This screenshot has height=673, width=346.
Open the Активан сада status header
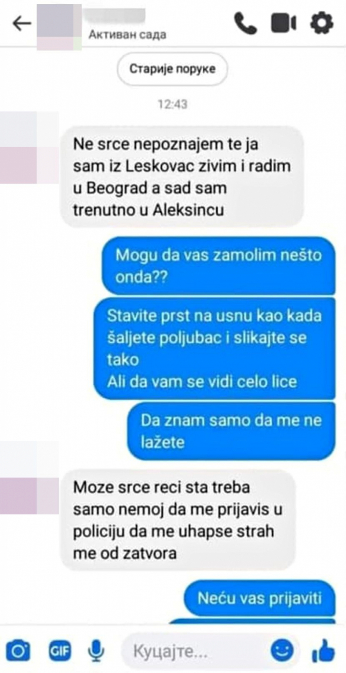click(x=127, y=35)
